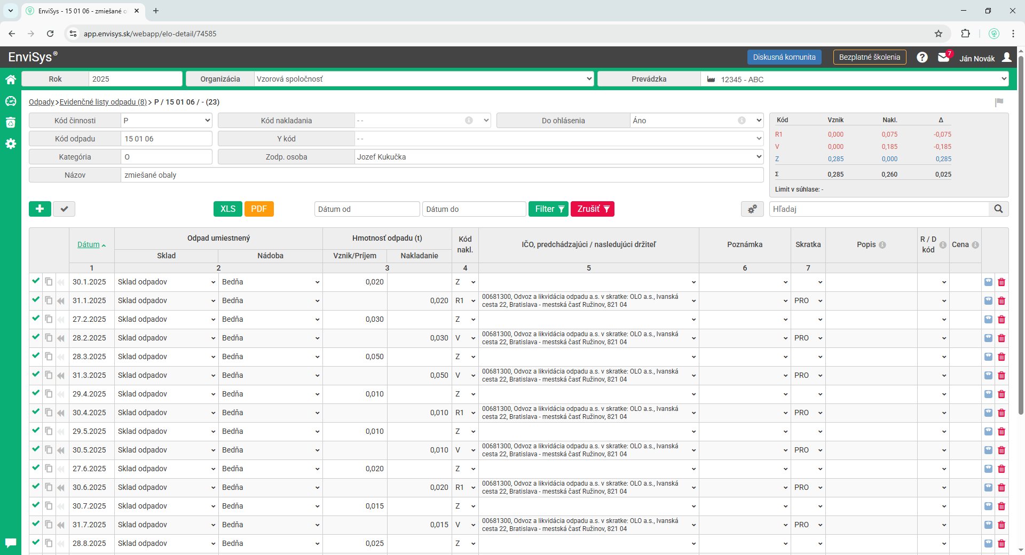
Task: Open the Kód činnosti dropdown
Action: [x=166, y=121]
